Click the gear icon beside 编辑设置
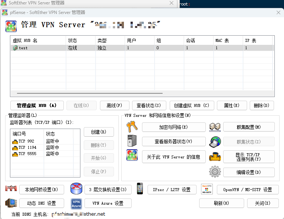 [215, 172]
